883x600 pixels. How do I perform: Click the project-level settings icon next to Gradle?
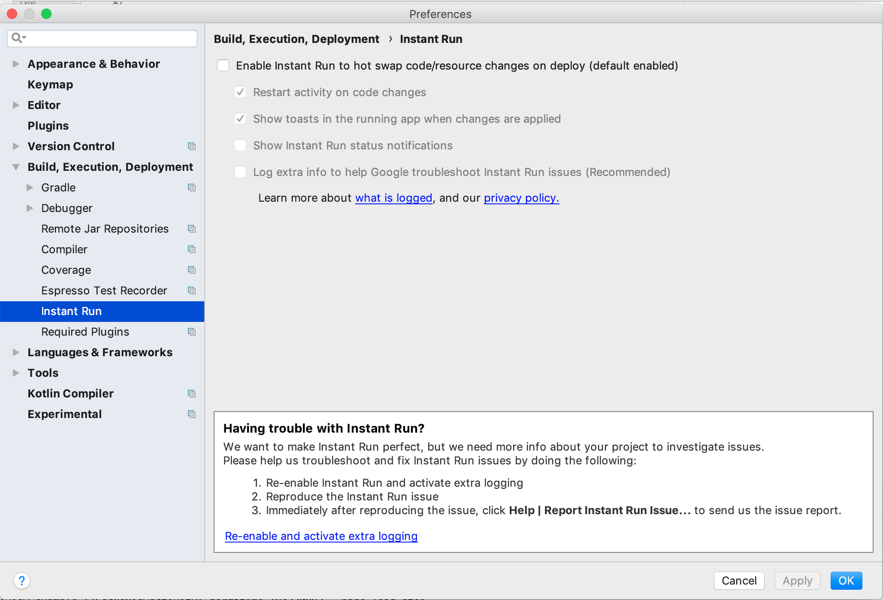[x=192, y=188]
